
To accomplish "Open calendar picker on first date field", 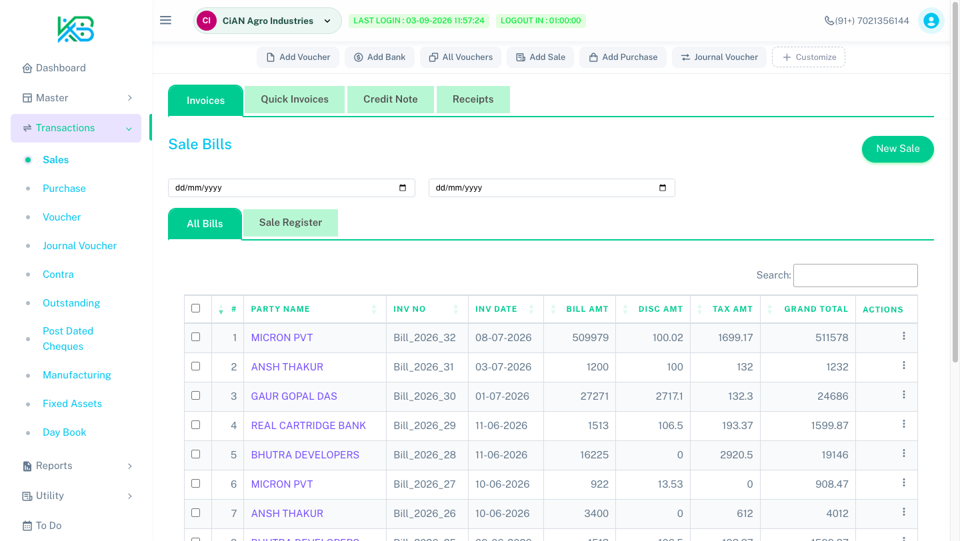I will pyautogui.click(x=403, y=188).
